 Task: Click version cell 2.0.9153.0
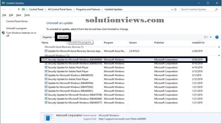click(134, 51)
